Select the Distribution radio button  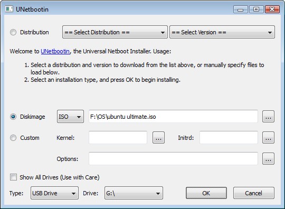[x=13, y=32]
